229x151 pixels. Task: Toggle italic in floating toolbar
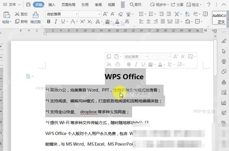[136, 64]
